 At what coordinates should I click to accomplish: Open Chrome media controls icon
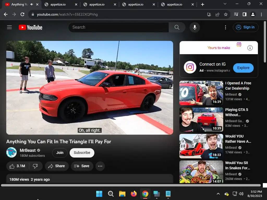236,15
